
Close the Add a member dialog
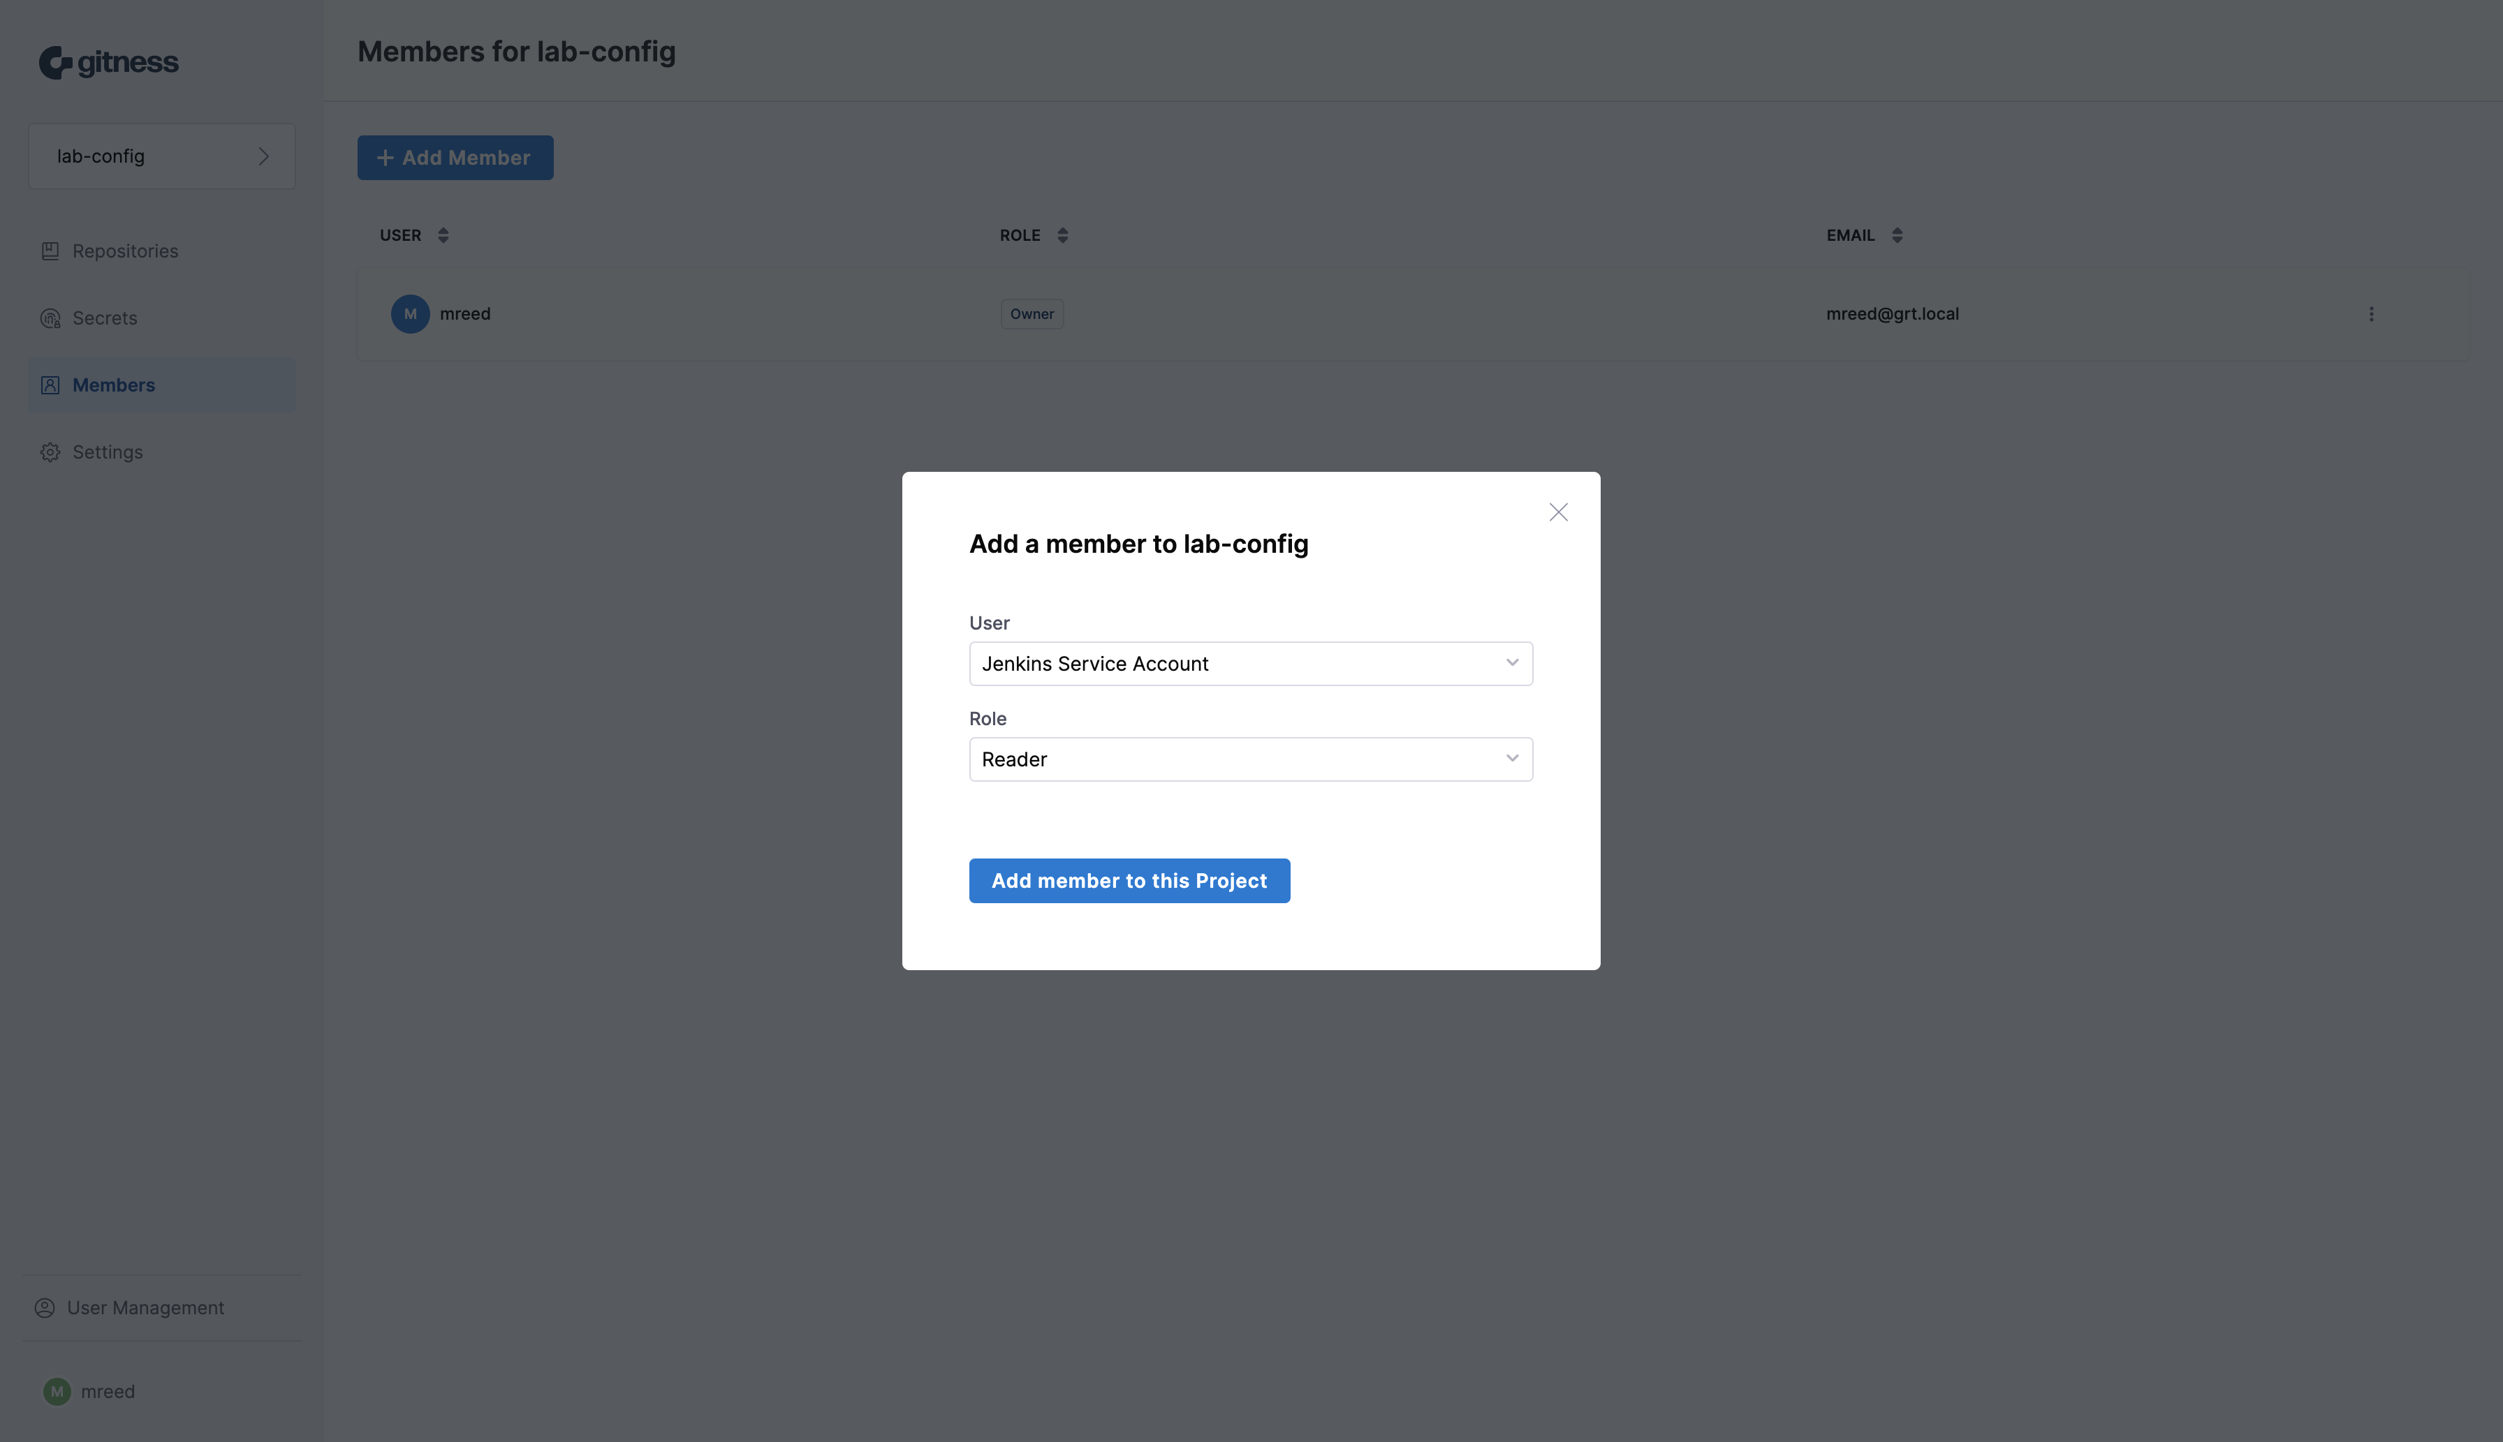(x=1559, y=512)
